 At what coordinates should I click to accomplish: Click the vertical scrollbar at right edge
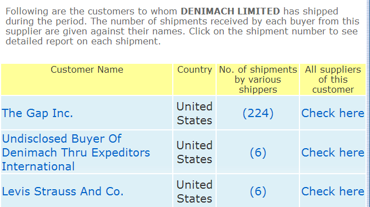(x=368, y=103)
